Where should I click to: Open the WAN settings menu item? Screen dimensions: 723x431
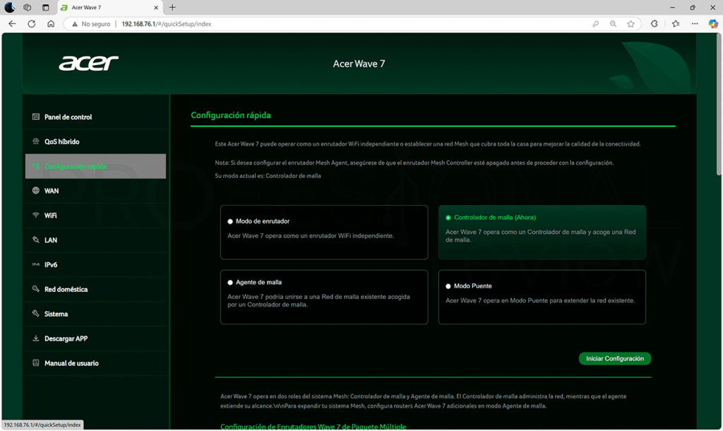click(x=95, y=191)
